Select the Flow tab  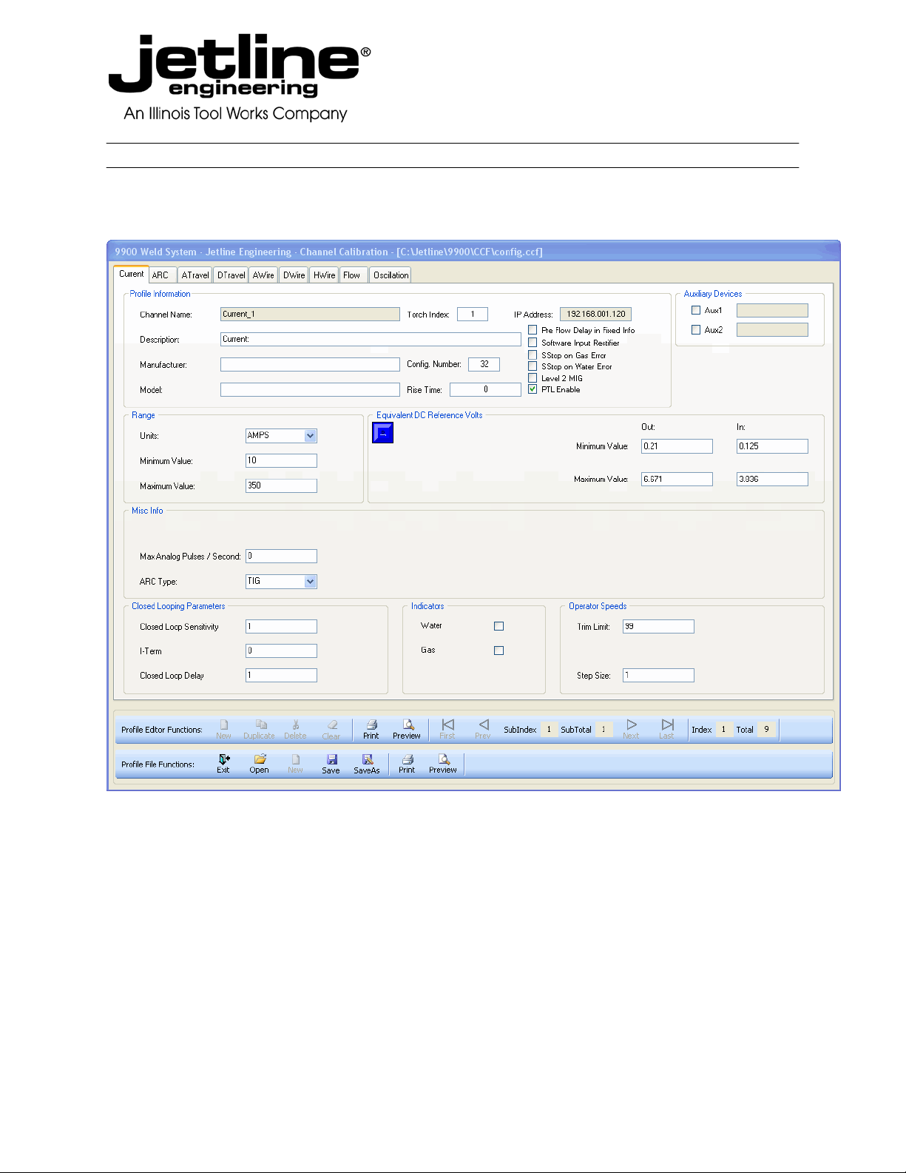coord(352,275)
